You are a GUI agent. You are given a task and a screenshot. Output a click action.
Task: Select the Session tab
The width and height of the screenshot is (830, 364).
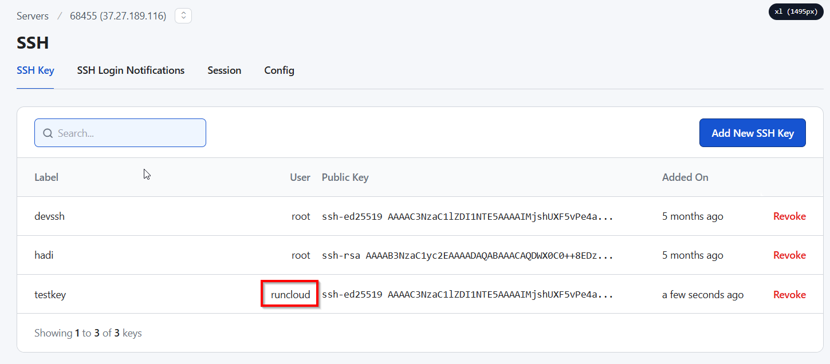[x=224, y=70]
